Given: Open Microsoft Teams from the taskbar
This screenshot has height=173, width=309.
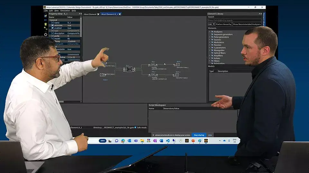Looking at the screenshot, I should pos(136,141).
